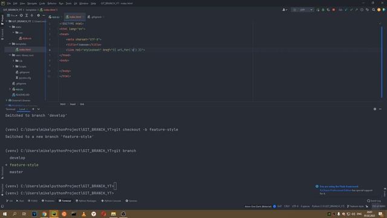Click Search Everywhere magnifier icon
Viewport: 387px width, 218px height.
point(374,10)
